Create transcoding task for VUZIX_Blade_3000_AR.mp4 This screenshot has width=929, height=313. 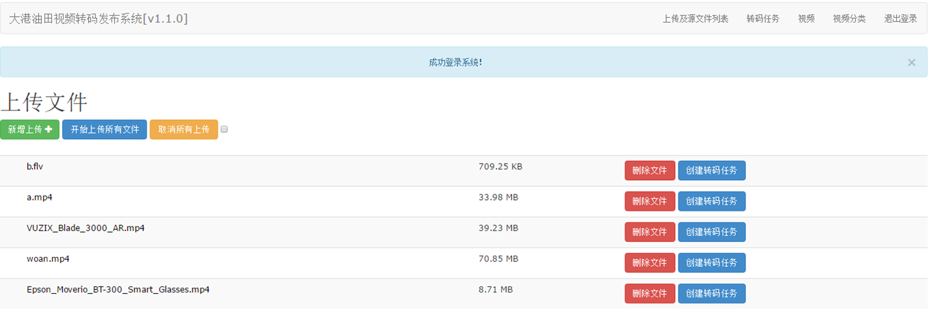tap(711, 232)
